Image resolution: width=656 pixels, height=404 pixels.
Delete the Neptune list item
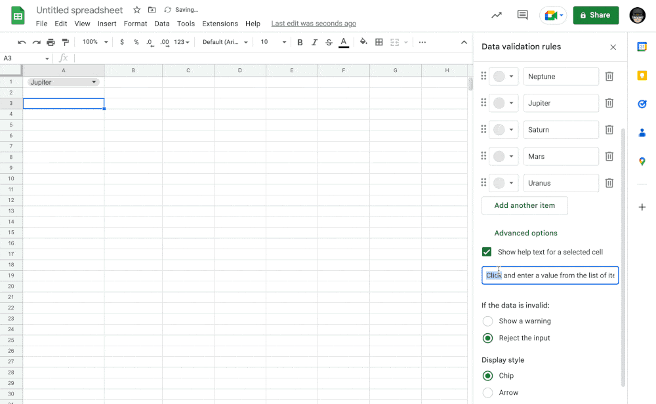[609, 77]
